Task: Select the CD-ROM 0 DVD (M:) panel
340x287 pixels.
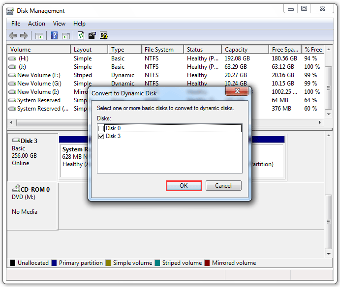Action: 32,206
